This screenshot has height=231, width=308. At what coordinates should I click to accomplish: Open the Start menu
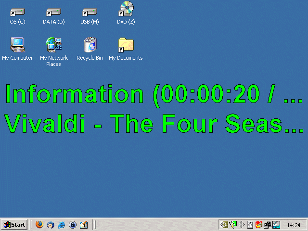14,225
